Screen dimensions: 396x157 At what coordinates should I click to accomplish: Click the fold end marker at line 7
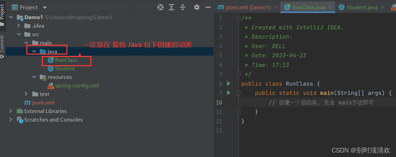(239, 74)
